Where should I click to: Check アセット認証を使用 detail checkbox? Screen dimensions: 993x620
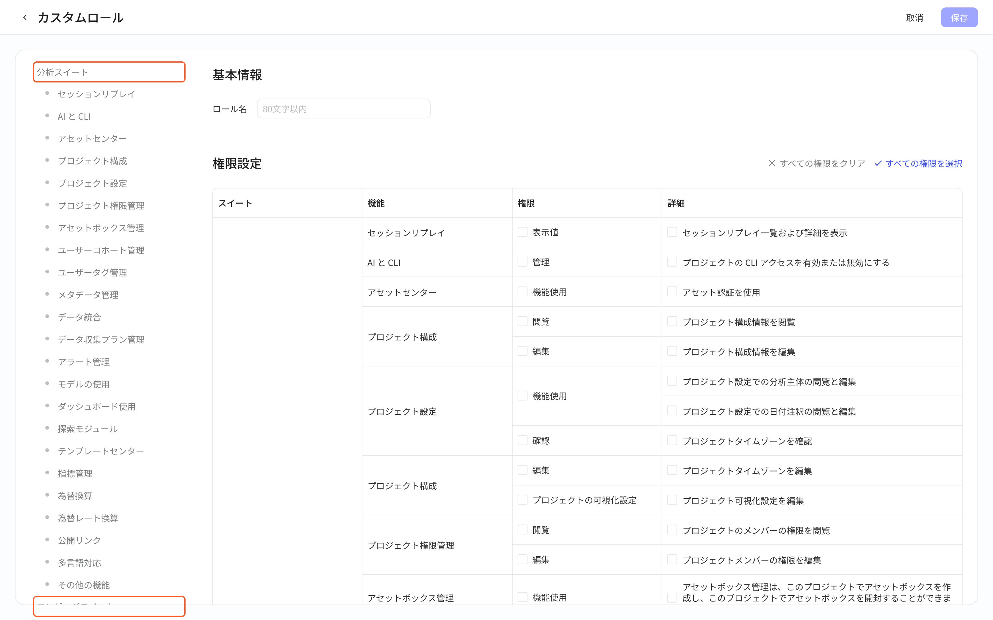[x=672, y=291]
